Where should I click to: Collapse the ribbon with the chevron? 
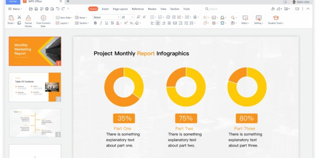pos(308,9)
